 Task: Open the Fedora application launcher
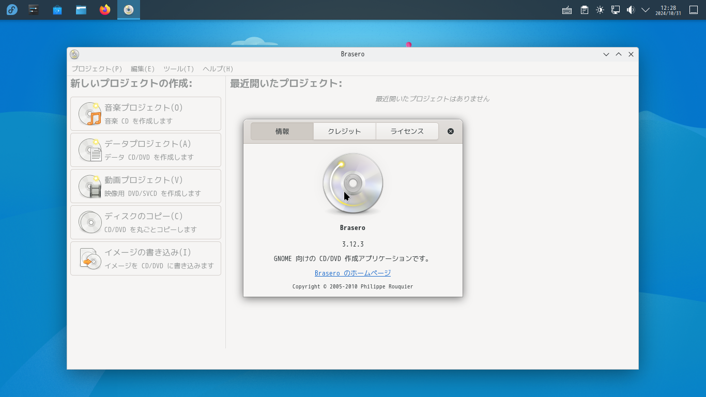(12, 10)
